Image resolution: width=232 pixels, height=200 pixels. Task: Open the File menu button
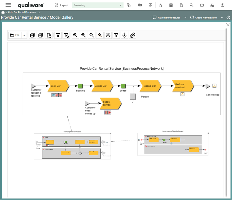click(x=15, y=35)
